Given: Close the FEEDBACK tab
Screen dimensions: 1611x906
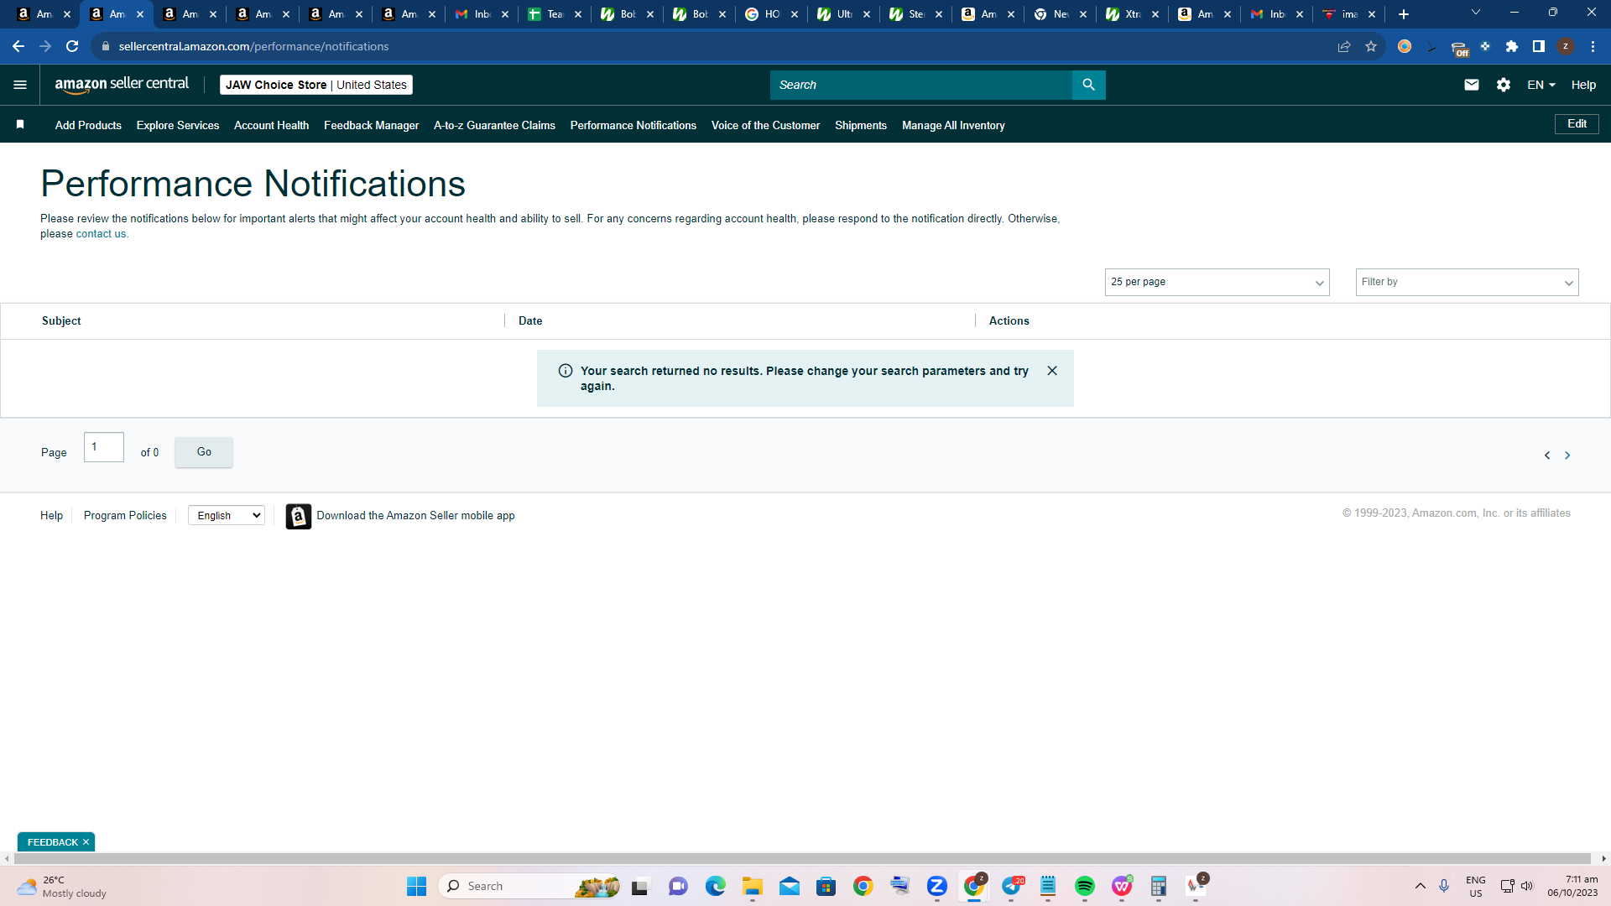Looking at the screenshot, I should pos(86,842).
